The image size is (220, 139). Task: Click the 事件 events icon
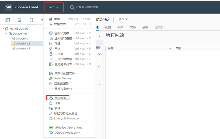point(51,108)
